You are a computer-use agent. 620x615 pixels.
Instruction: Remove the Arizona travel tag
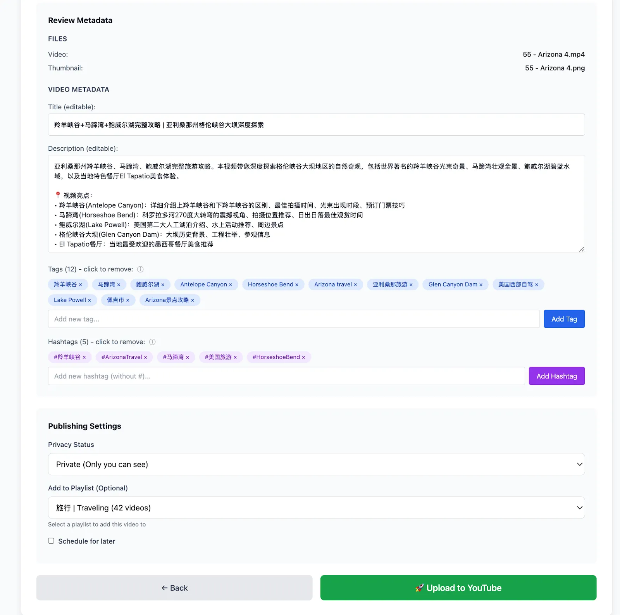point(336,284)
